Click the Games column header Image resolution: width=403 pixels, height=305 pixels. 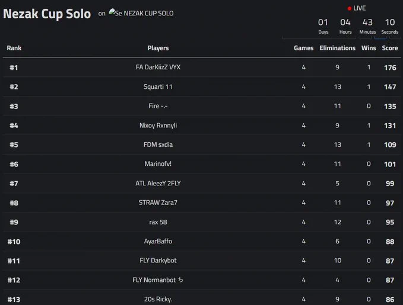303,48
